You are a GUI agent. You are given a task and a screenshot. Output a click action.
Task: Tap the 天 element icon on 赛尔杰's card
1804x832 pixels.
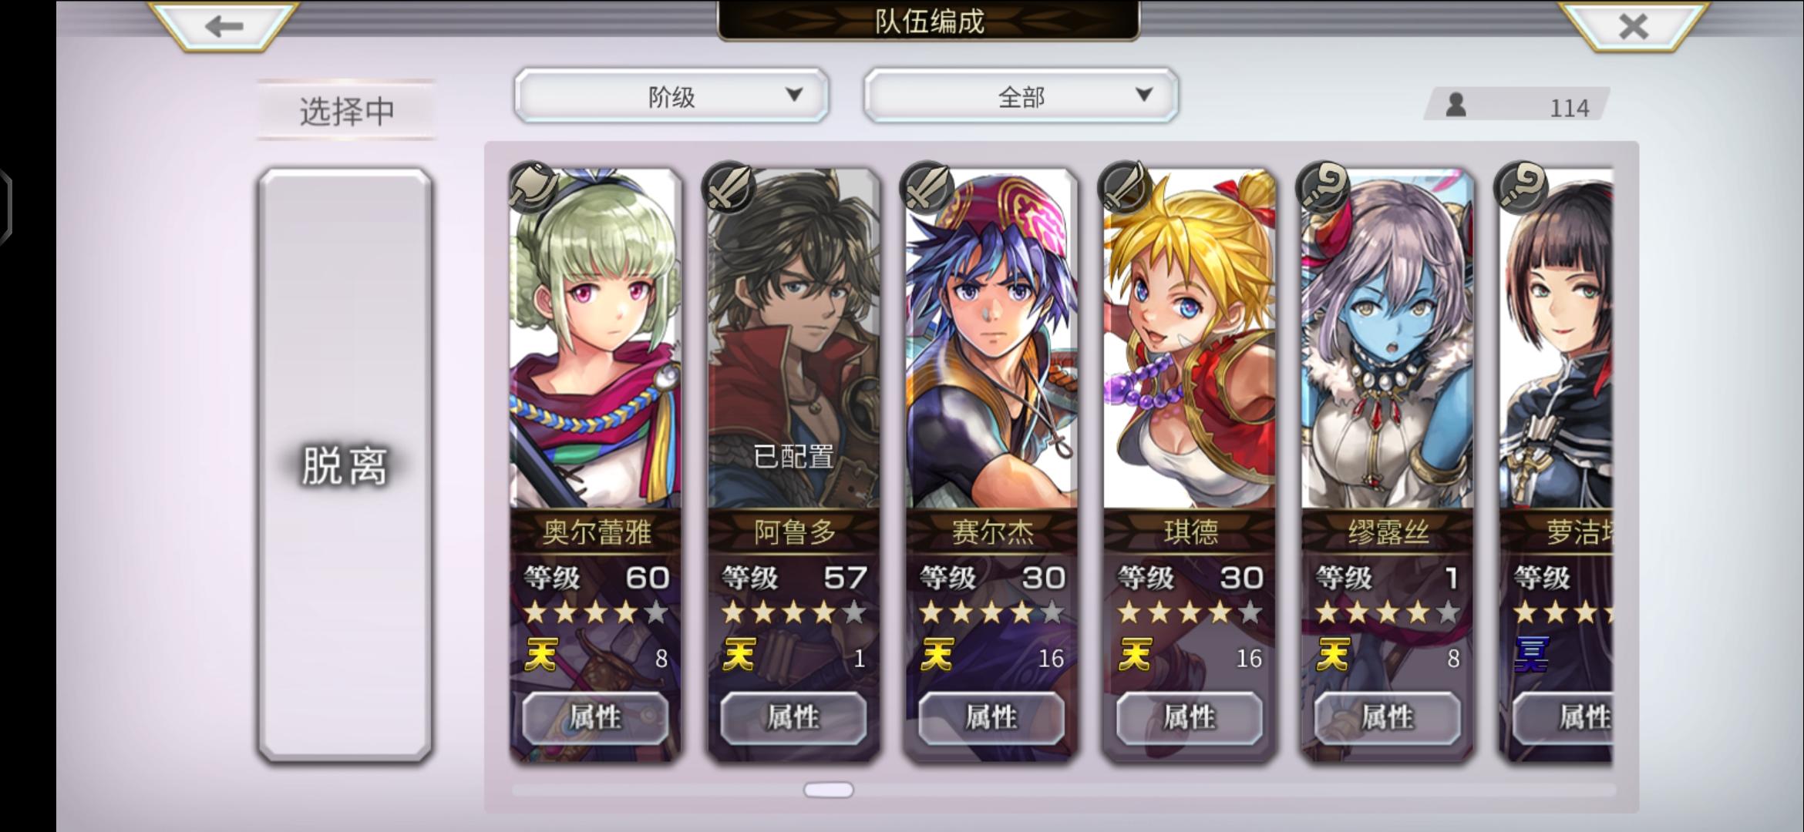click(937, 656)
